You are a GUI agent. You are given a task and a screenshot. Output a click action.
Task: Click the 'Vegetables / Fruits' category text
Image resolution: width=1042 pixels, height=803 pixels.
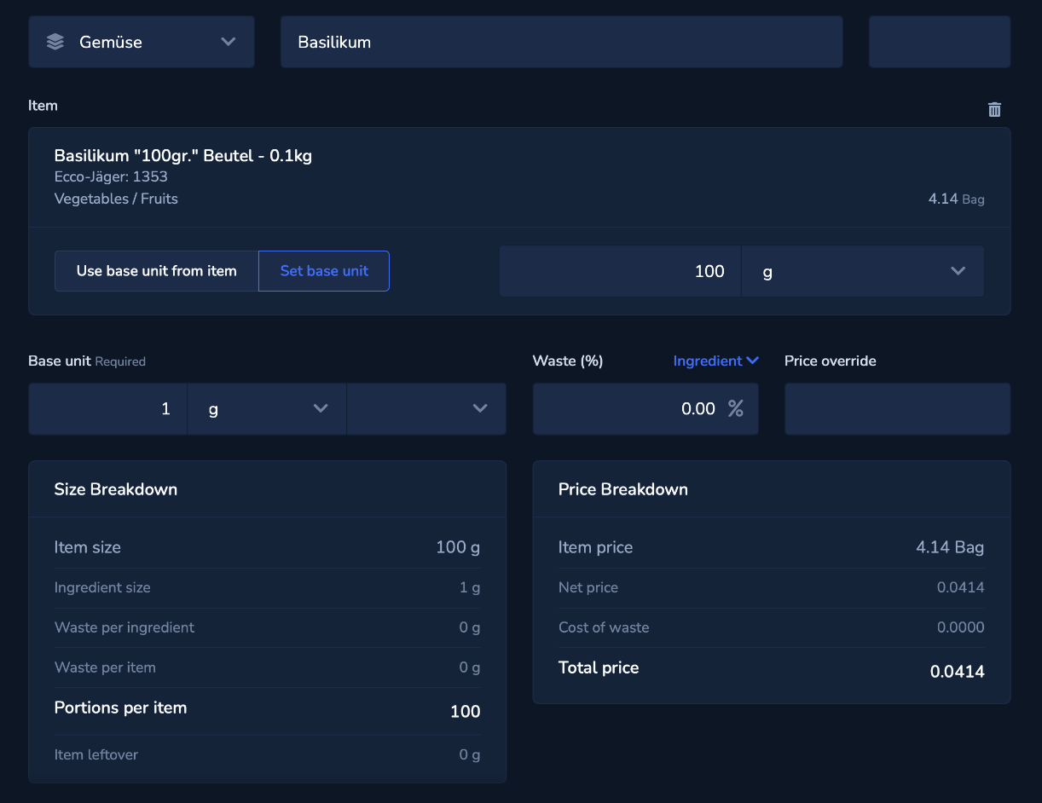coord(116,199)
